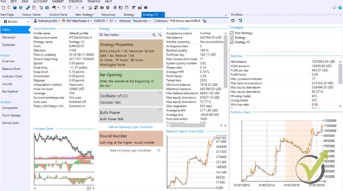Remove the Oscillator of CCI slot

[160, 93]
